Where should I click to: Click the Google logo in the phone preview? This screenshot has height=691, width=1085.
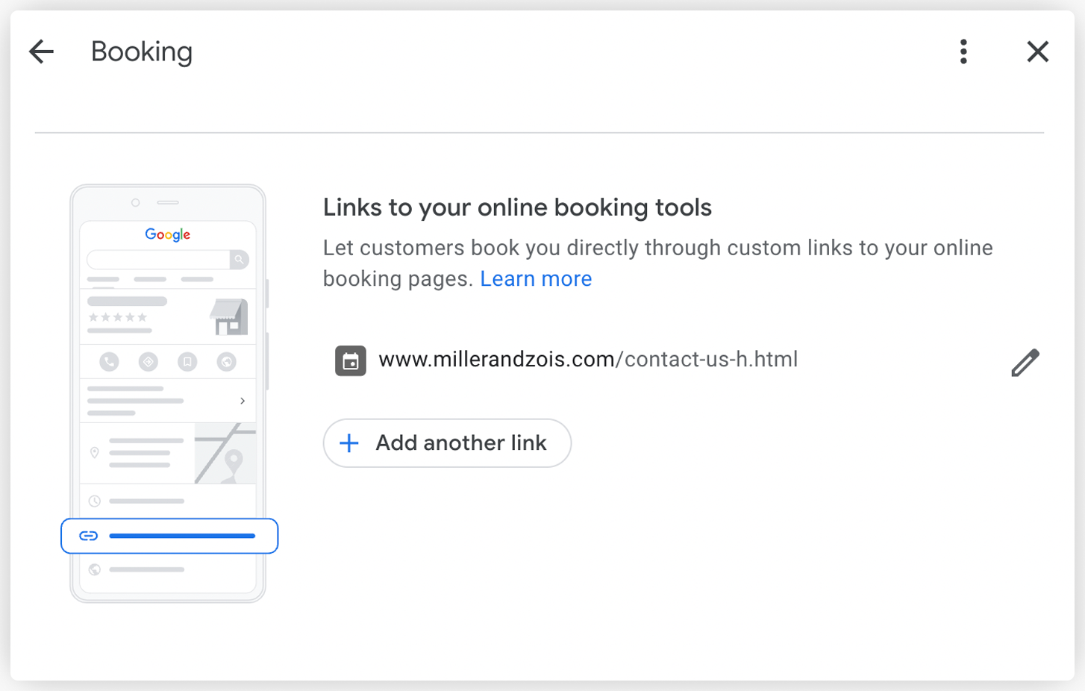(x=168, y=234)
